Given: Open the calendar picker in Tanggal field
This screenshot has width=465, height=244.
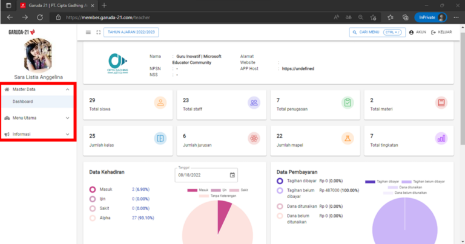Looking at the screenshot, I should (x=232, y=175).
